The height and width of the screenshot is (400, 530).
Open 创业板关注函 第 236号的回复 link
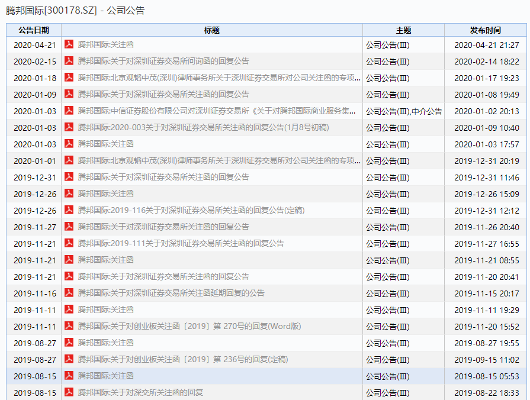pos(183,359)
